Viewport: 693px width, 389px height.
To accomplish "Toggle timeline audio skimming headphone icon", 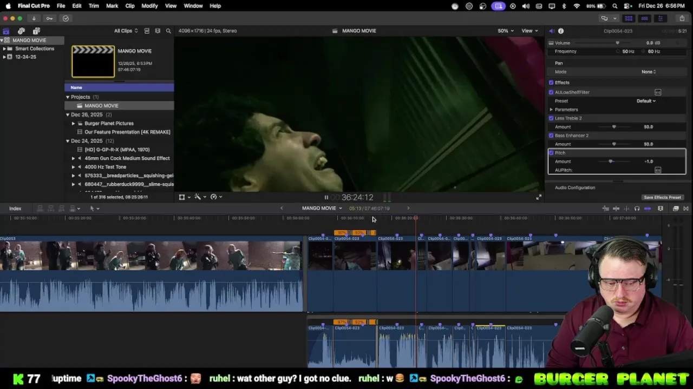I will tap(637, 209).
